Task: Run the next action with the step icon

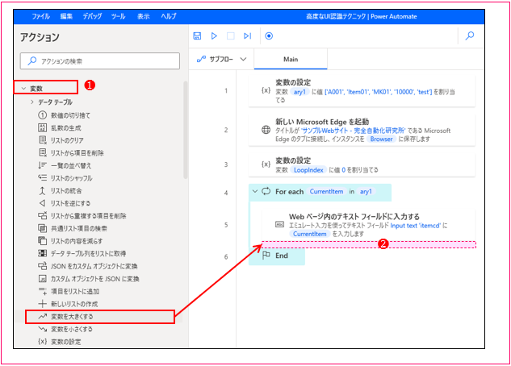Action: [248, 35]
